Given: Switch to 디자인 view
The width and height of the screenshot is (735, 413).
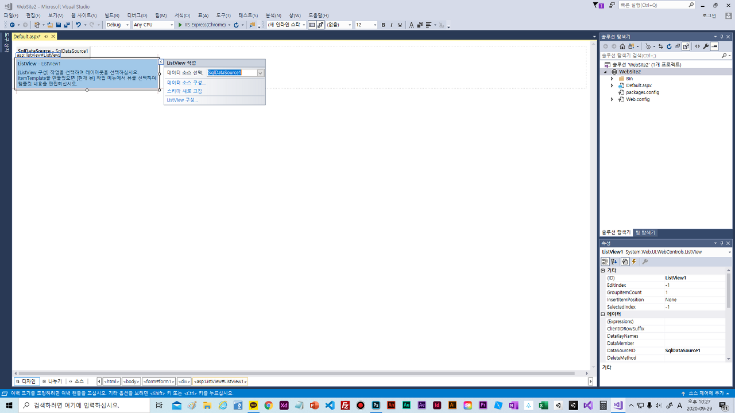Looking at the screenshot, I should click(26, 381).
